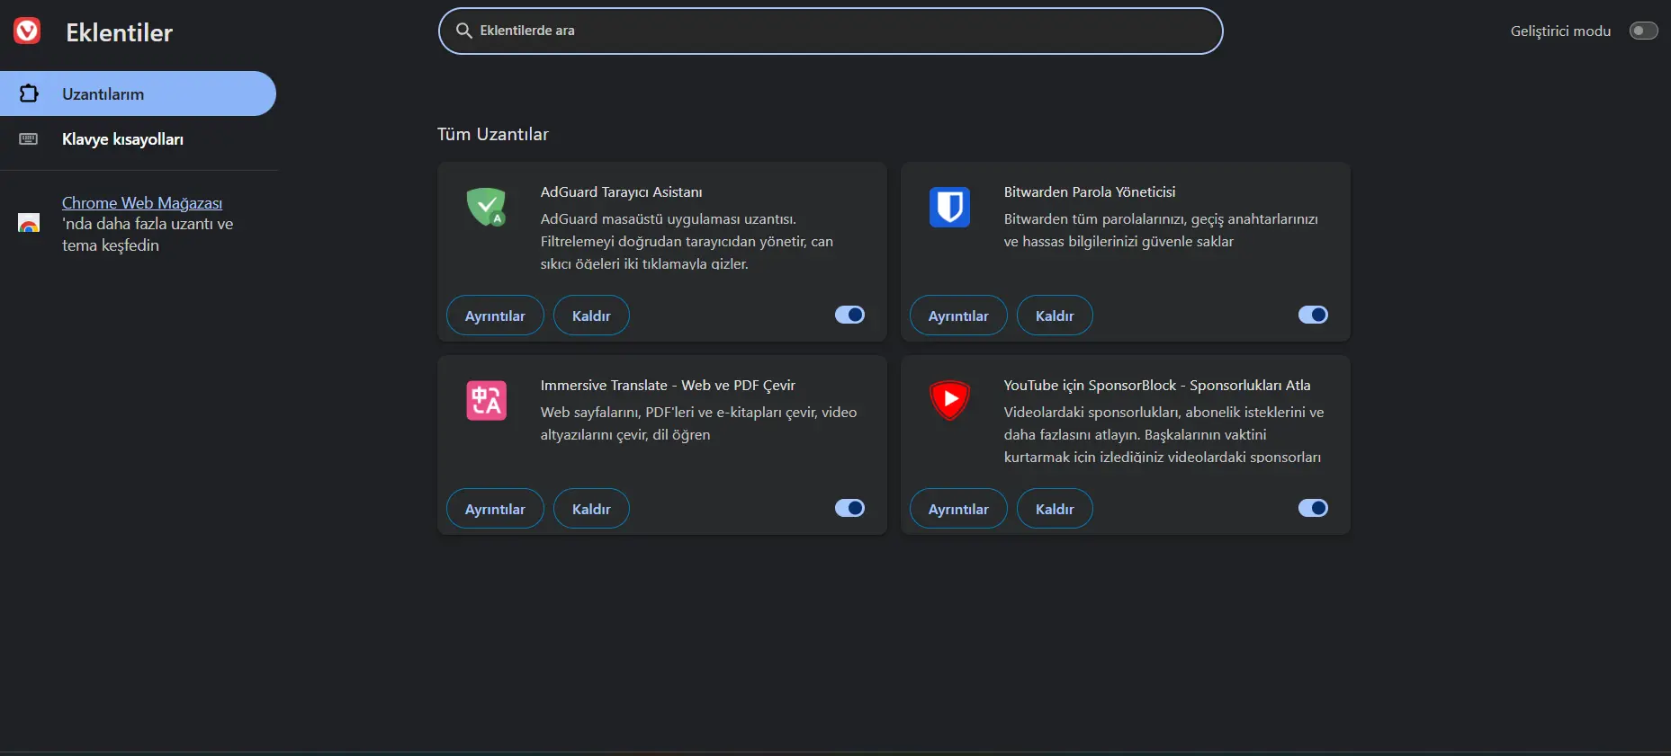Focus the Eklentilerde ara search field

pos(831,31)
